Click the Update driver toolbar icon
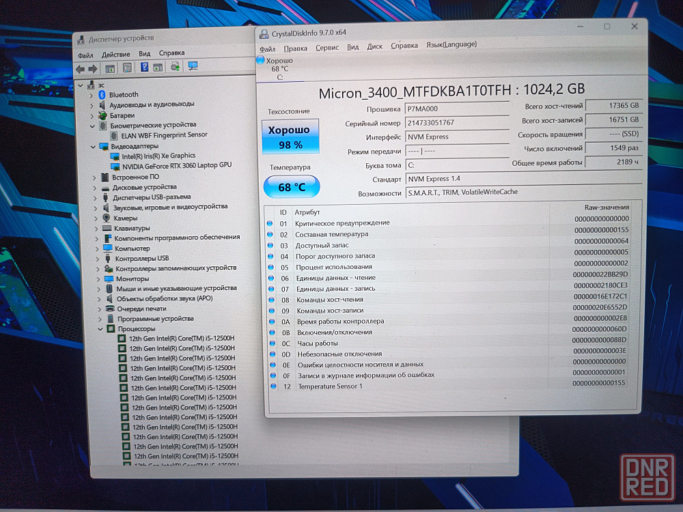Image resolution: width=683 pixels, height=512 pixels. click(x=175, y=66)
